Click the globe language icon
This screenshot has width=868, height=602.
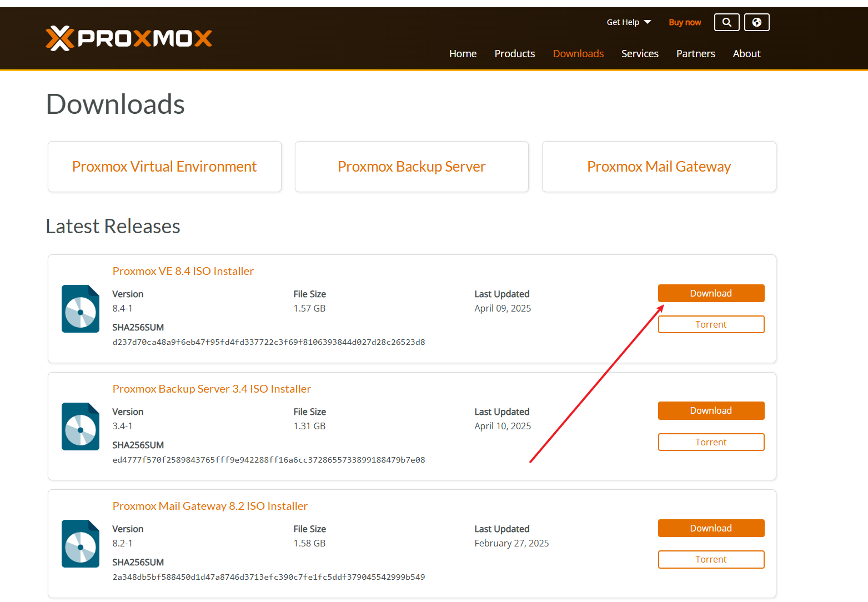[x=756, y=22]
